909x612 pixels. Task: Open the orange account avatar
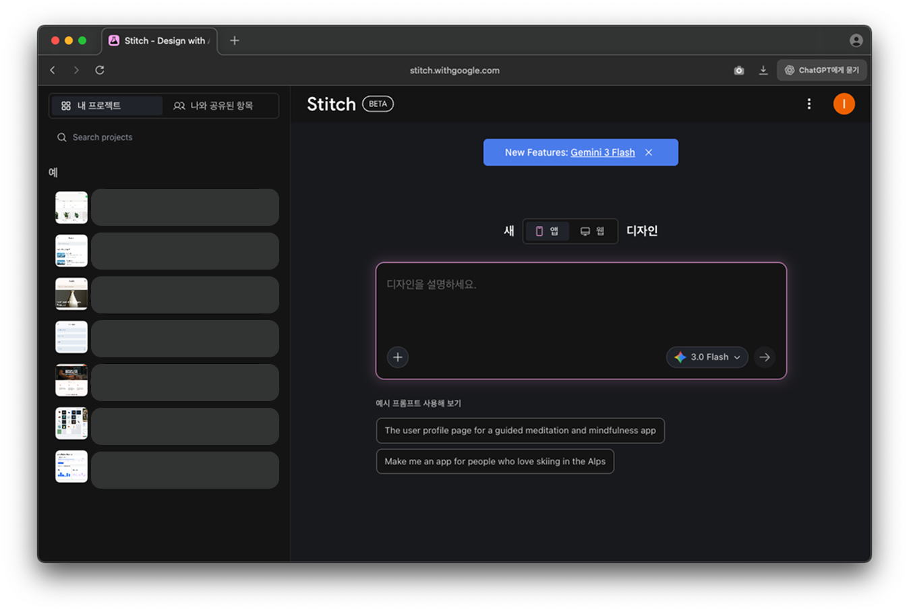point(844,104)
